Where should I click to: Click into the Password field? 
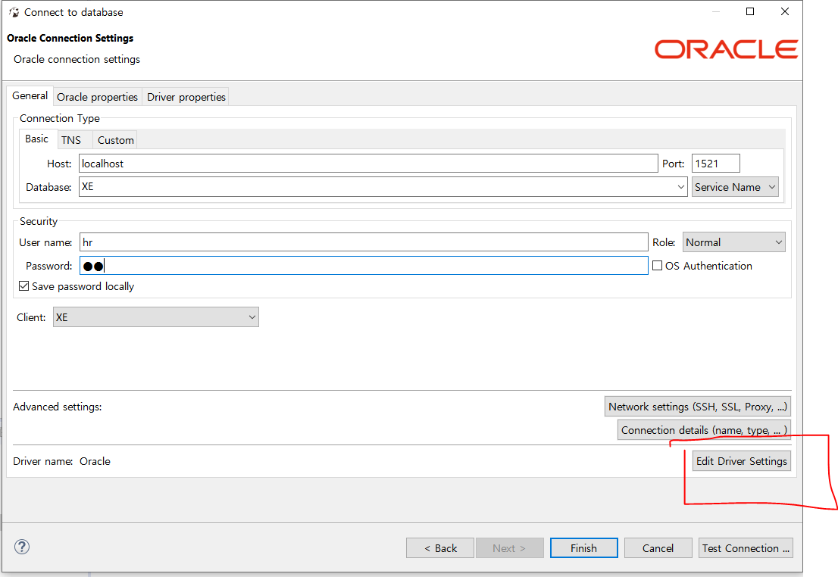pyautogui.click(x=364, y=266)
